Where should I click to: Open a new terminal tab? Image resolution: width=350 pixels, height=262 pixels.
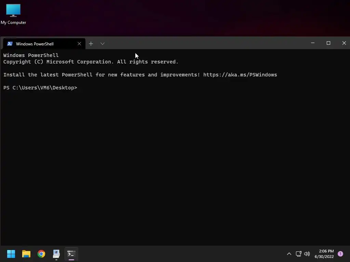point(91,44)
